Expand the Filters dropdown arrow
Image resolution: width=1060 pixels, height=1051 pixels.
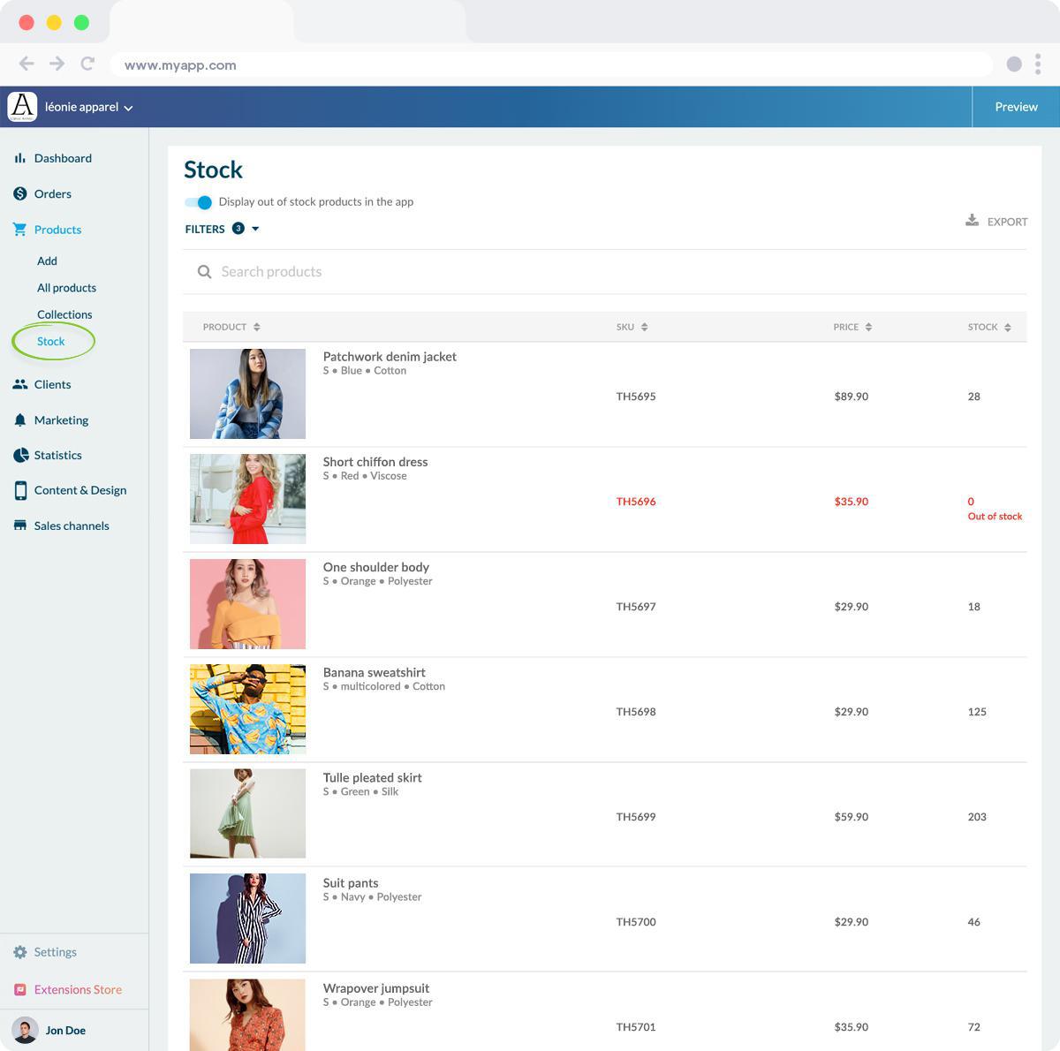255,229
